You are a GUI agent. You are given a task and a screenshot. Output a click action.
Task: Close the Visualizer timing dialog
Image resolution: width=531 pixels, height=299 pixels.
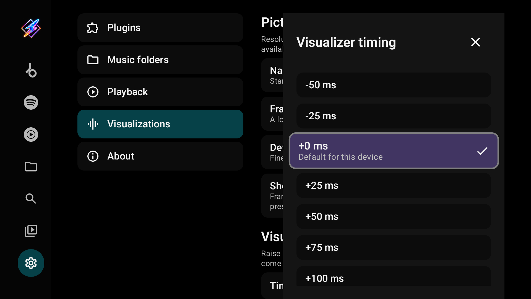click(x=476, y=42)
